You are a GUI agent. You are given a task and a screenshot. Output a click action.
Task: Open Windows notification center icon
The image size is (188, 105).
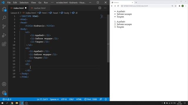tap(185, 103)
